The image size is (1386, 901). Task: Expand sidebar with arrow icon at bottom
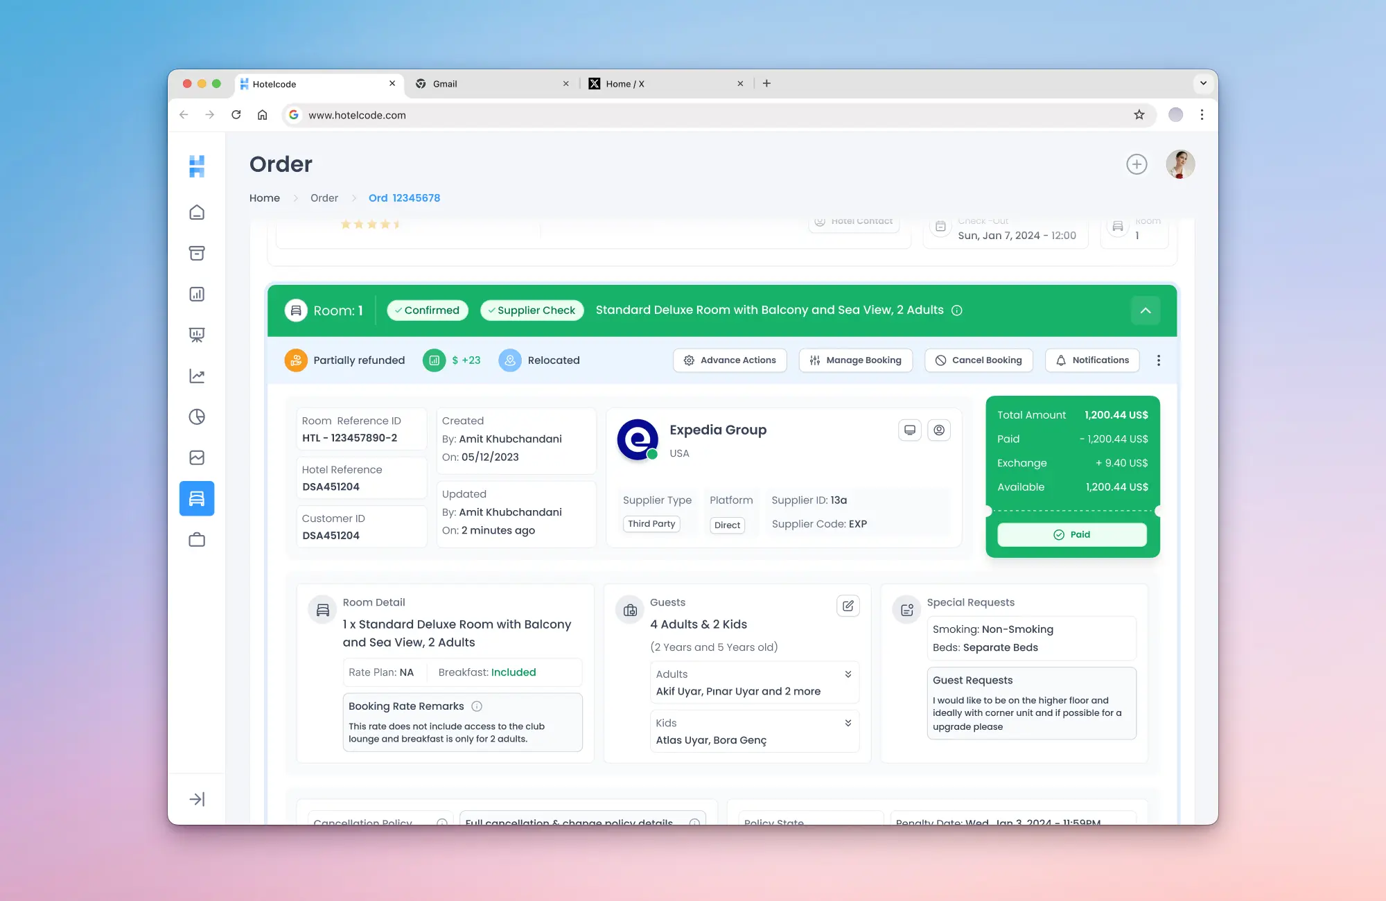point(197,799)
